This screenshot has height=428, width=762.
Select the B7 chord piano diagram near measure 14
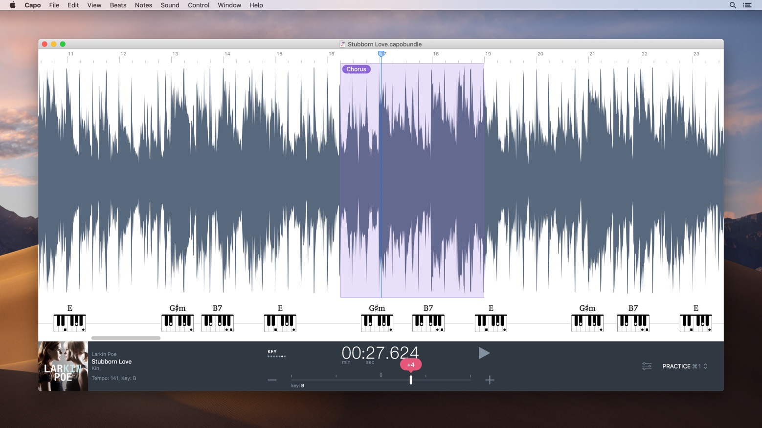click(x=218, y=323)
